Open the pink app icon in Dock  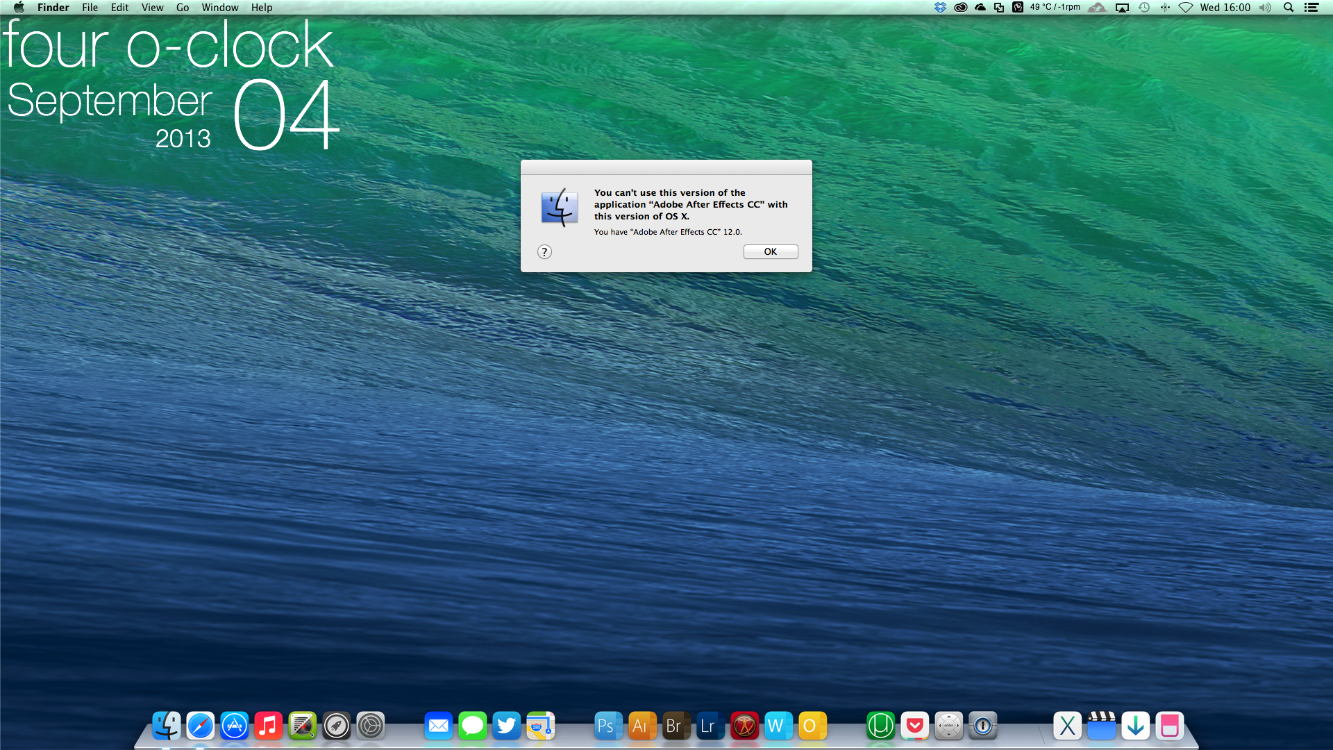pyautogui.click(x=1170, y=726)
